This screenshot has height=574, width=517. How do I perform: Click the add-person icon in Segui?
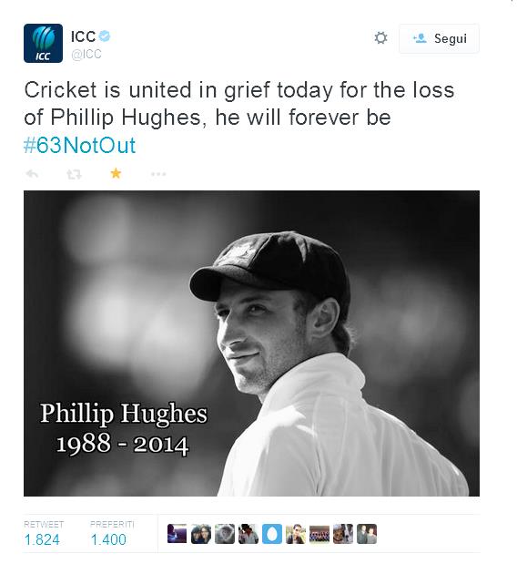point(420,38)
